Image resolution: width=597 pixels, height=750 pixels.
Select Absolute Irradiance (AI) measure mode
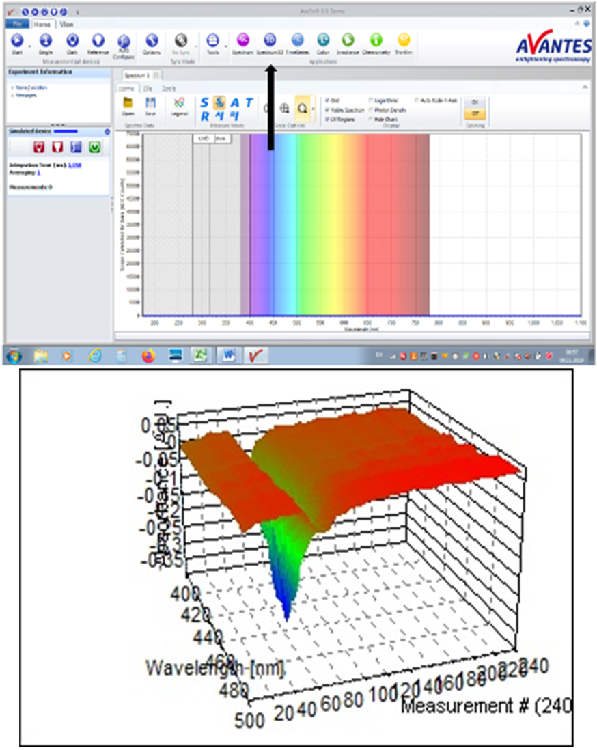[x=219, y=115]
